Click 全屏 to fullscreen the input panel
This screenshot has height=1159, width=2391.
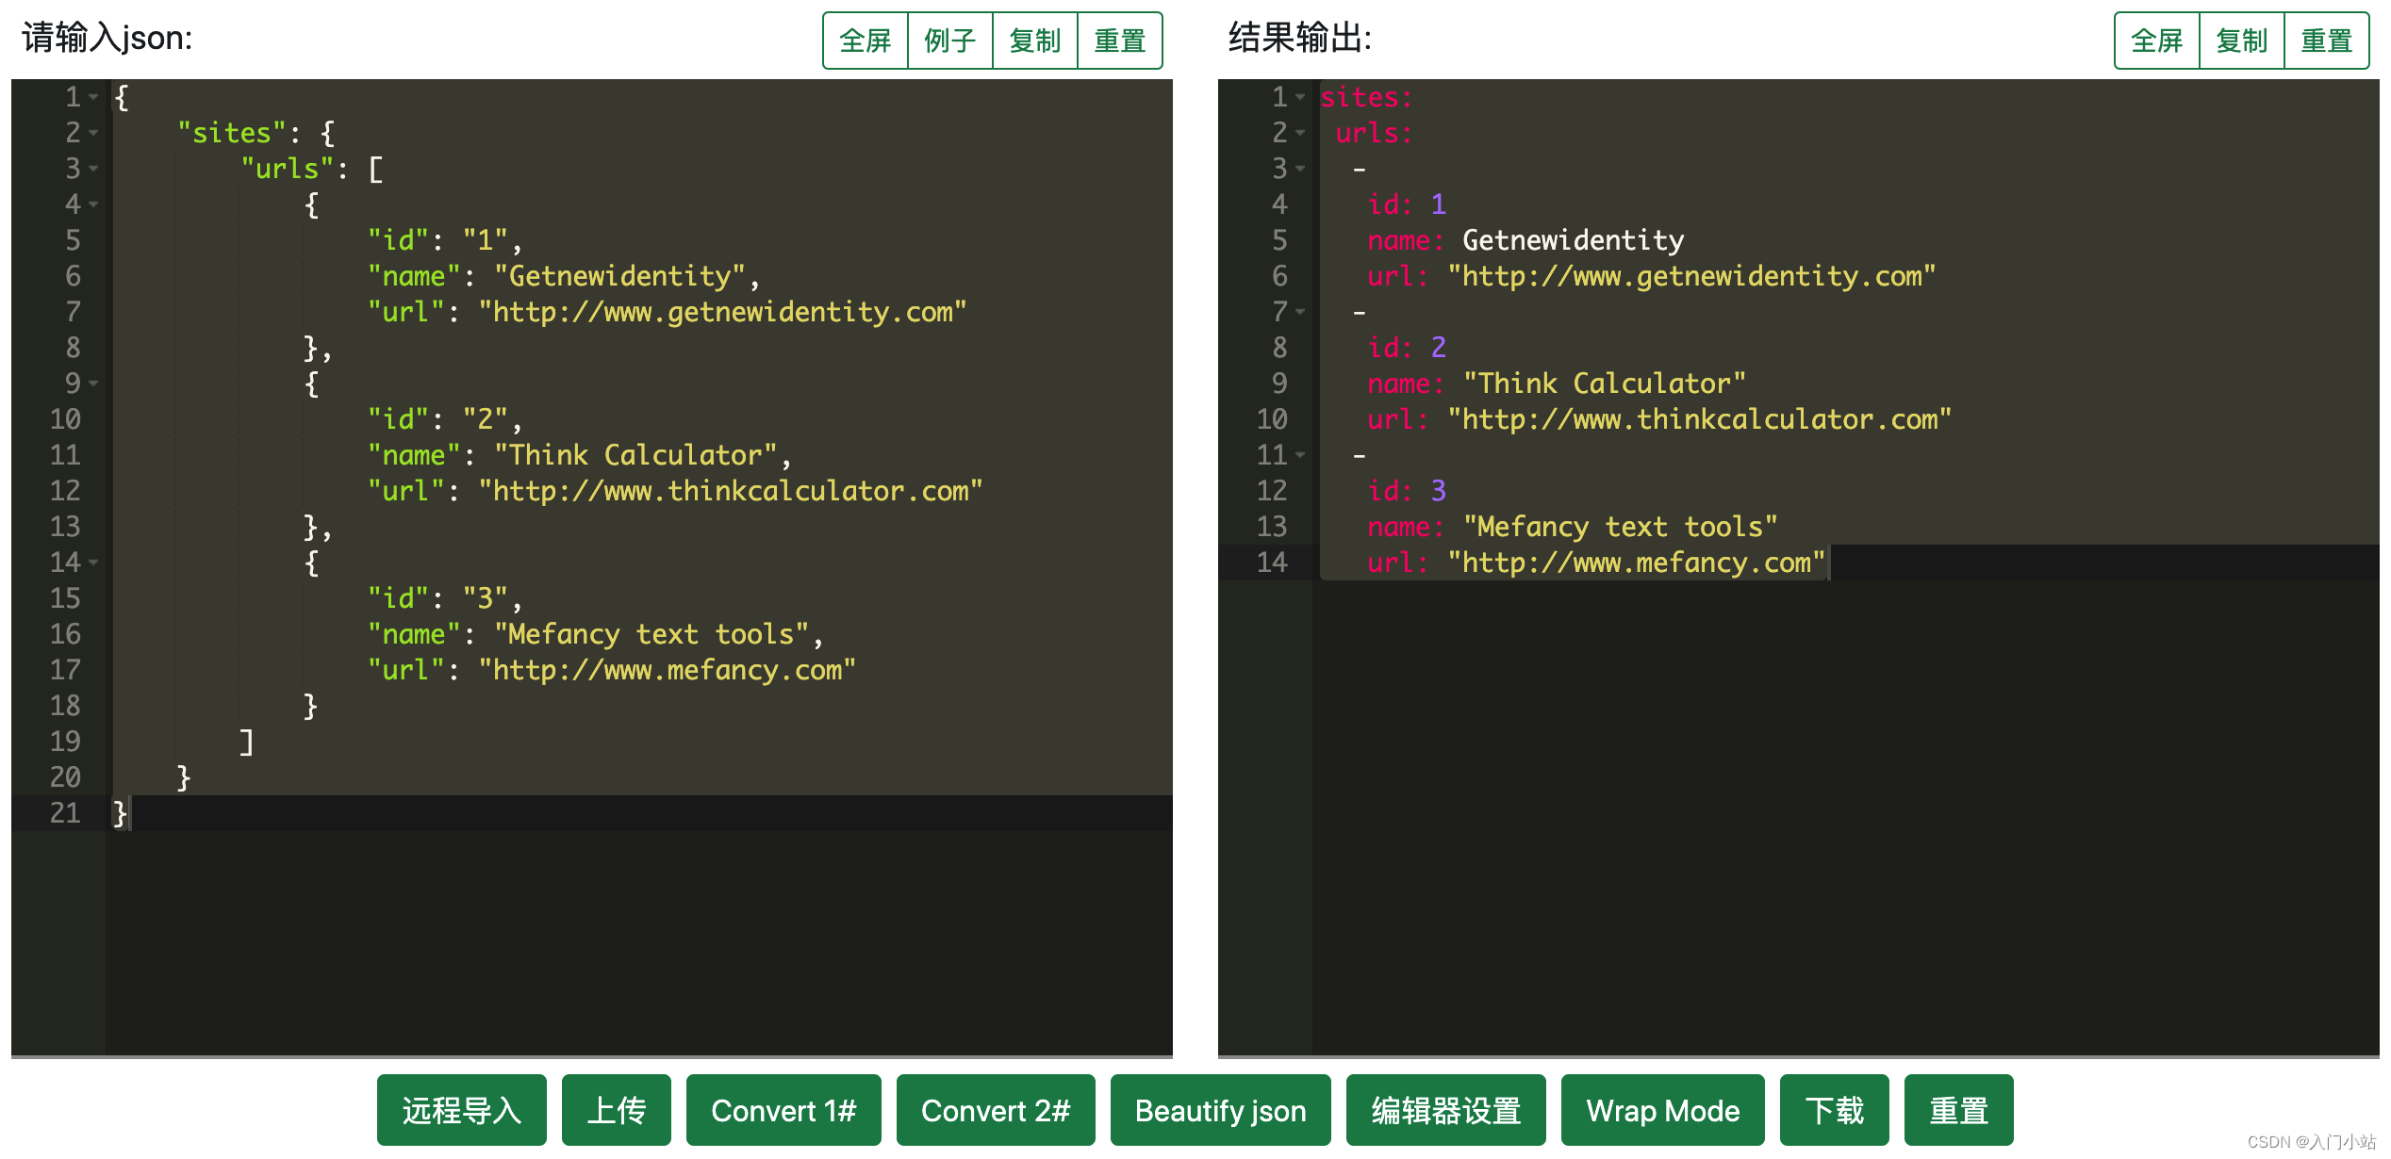tap(864, 41)
